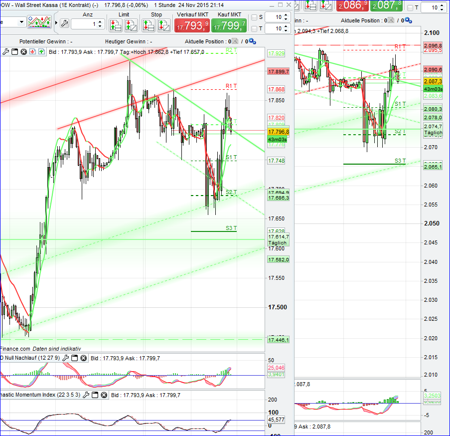Remove the MACD indicator with its X icon
The height and width of the screenshot is (436, 450).
click(x=83, y=358)
